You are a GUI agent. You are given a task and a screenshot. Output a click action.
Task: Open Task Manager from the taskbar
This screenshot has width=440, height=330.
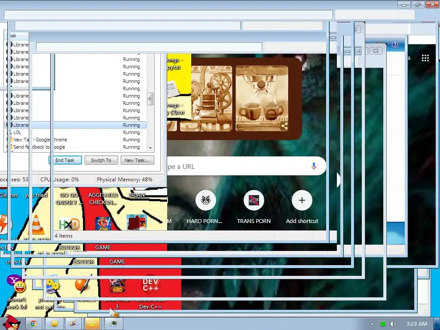click(113, 324)
